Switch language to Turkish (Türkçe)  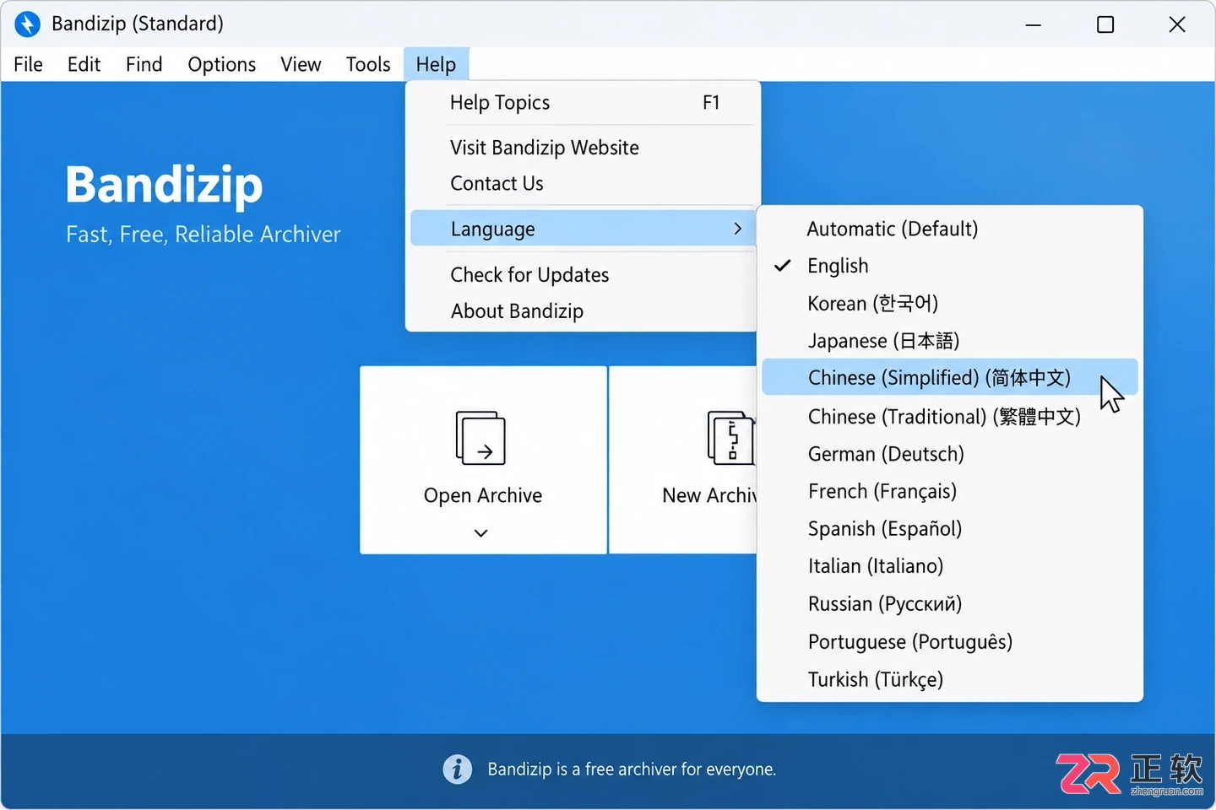[x=950, y=679]
